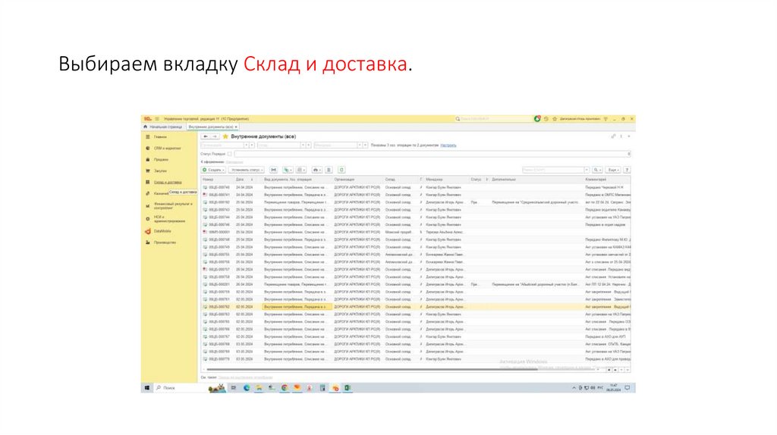The image size is (777, 435).
Task: Expand the Установить статус dropdown
Action: 247,170
